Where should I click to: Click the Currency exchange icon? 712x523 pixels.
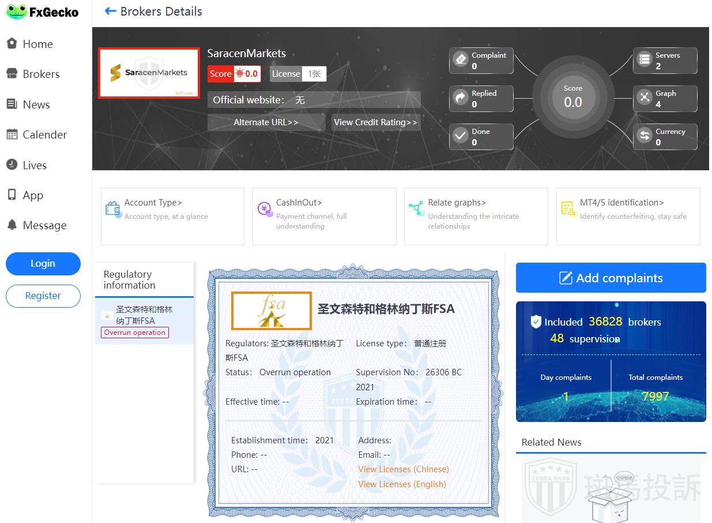(644, 136)
